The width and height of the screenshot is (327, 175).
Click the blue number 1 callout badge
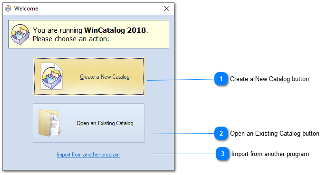pos(221,79)
